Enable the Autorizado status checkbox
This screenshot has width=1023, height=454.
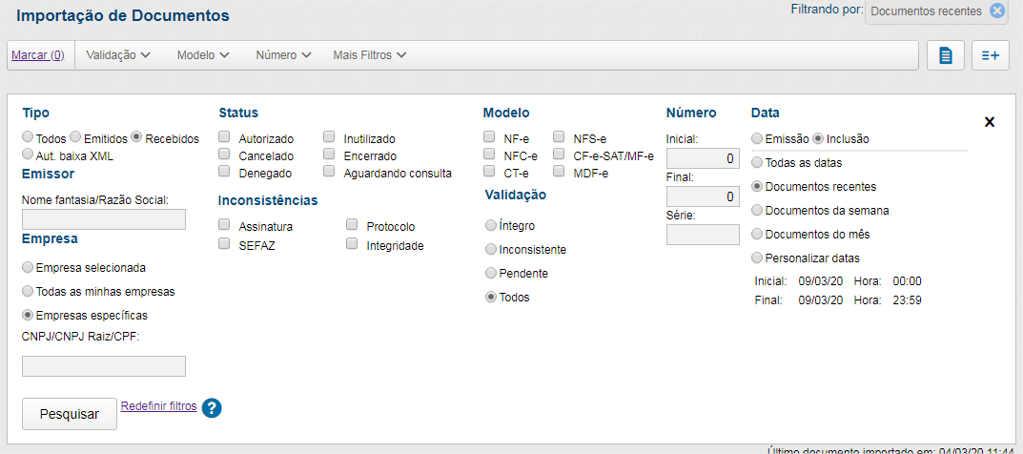(x=225, y=138)
